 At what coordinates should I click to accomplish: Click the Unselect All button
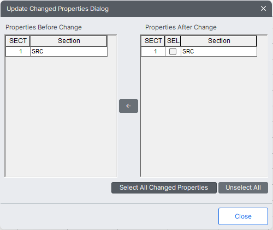coord(243,187)
